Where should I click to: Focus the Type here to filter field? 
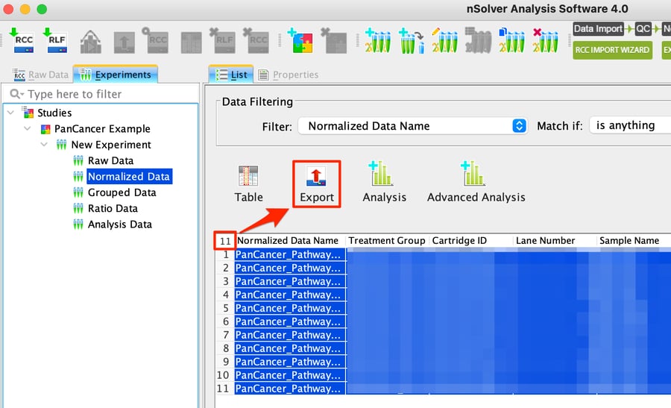click(101, 94)
